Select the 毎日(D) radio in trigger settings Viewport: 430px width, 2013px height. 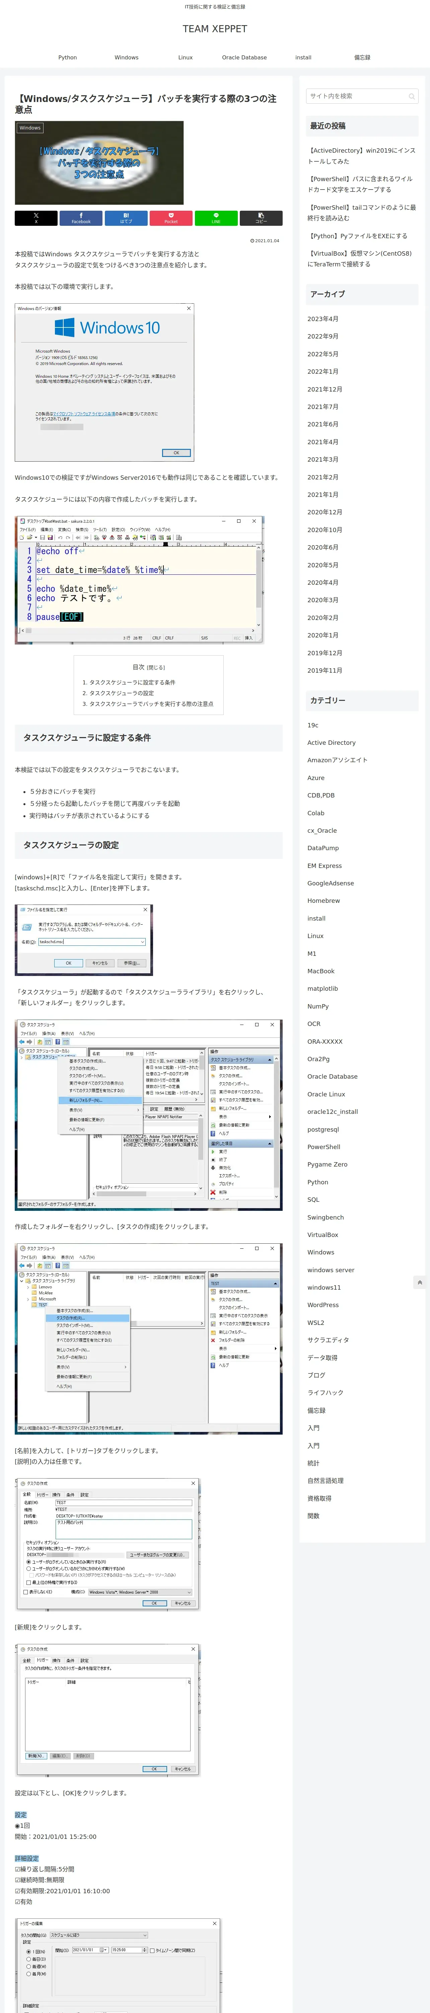(x=29, y=1959)
